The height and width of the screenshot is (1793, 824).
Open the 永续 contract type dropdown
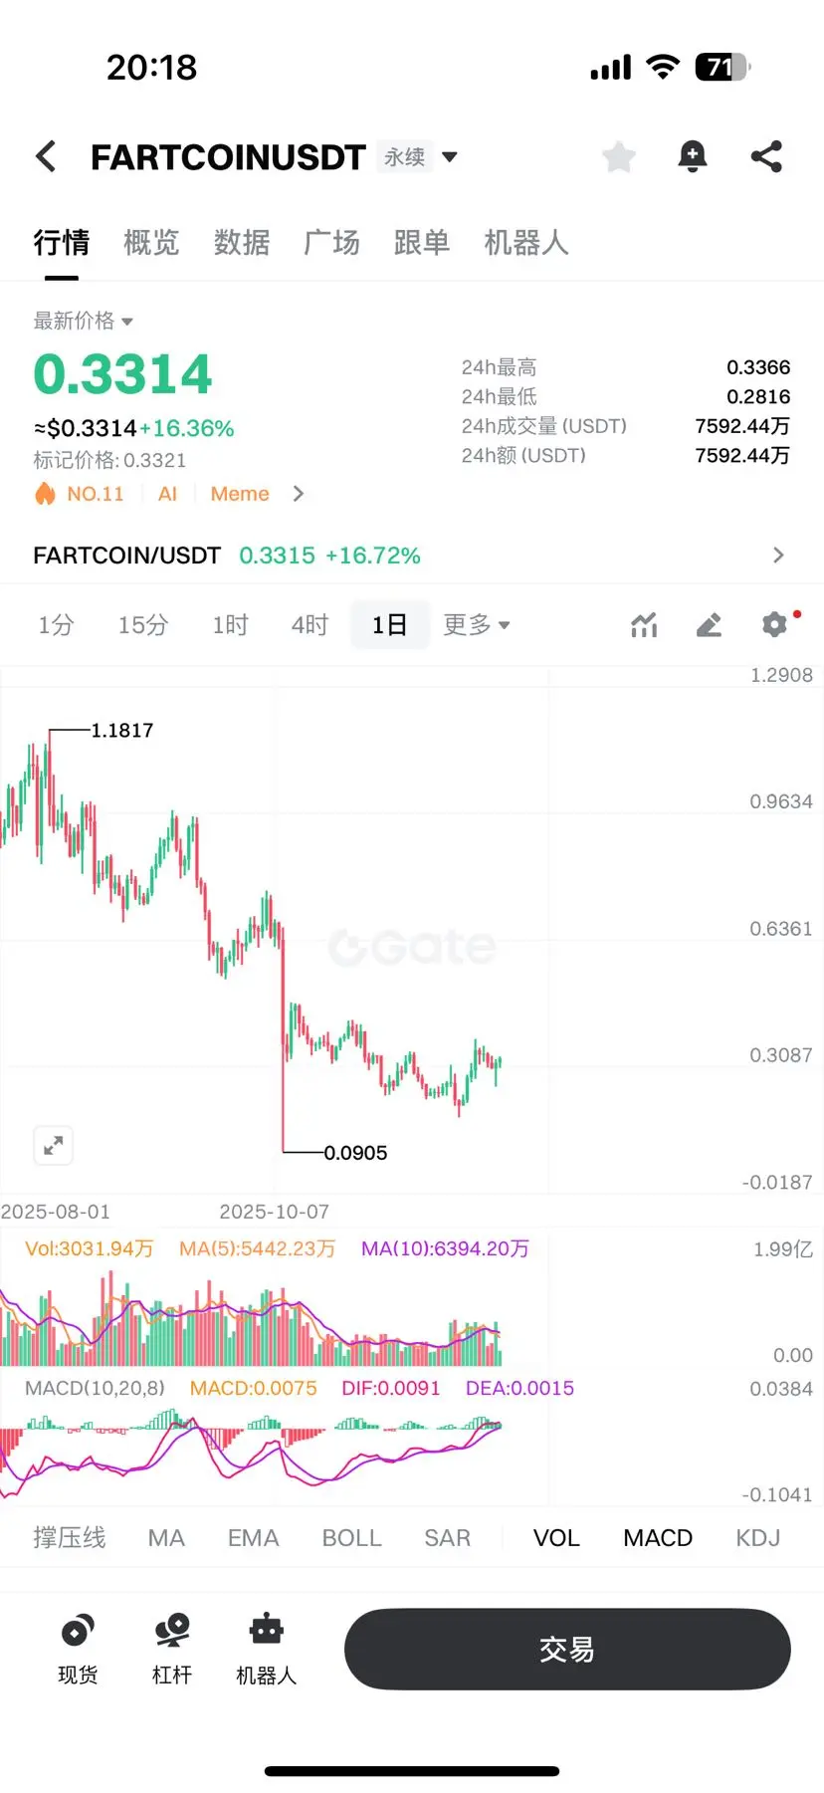(x=418, y=156)
